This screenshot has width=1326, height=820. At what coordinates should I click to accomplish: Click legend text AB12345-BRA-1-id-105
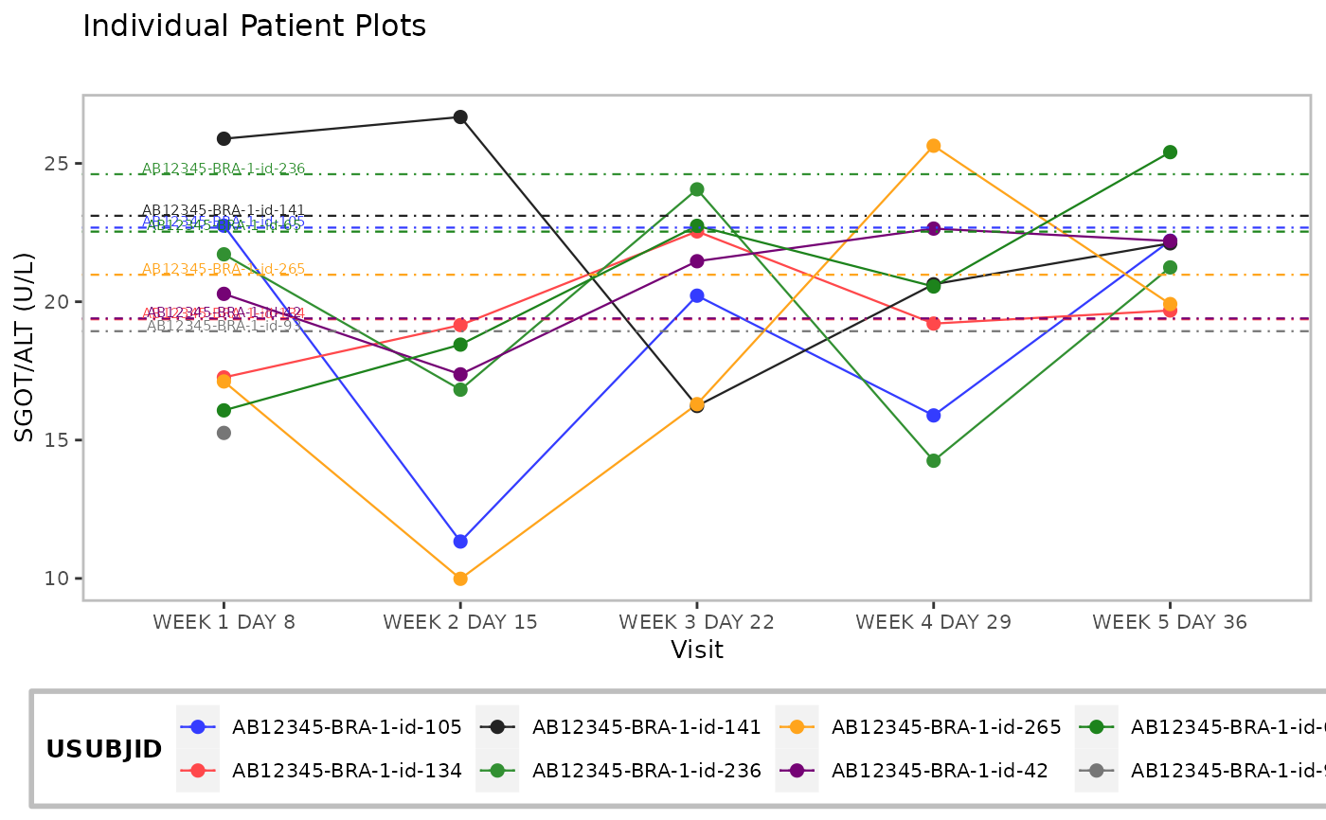(x=348, y=727)
